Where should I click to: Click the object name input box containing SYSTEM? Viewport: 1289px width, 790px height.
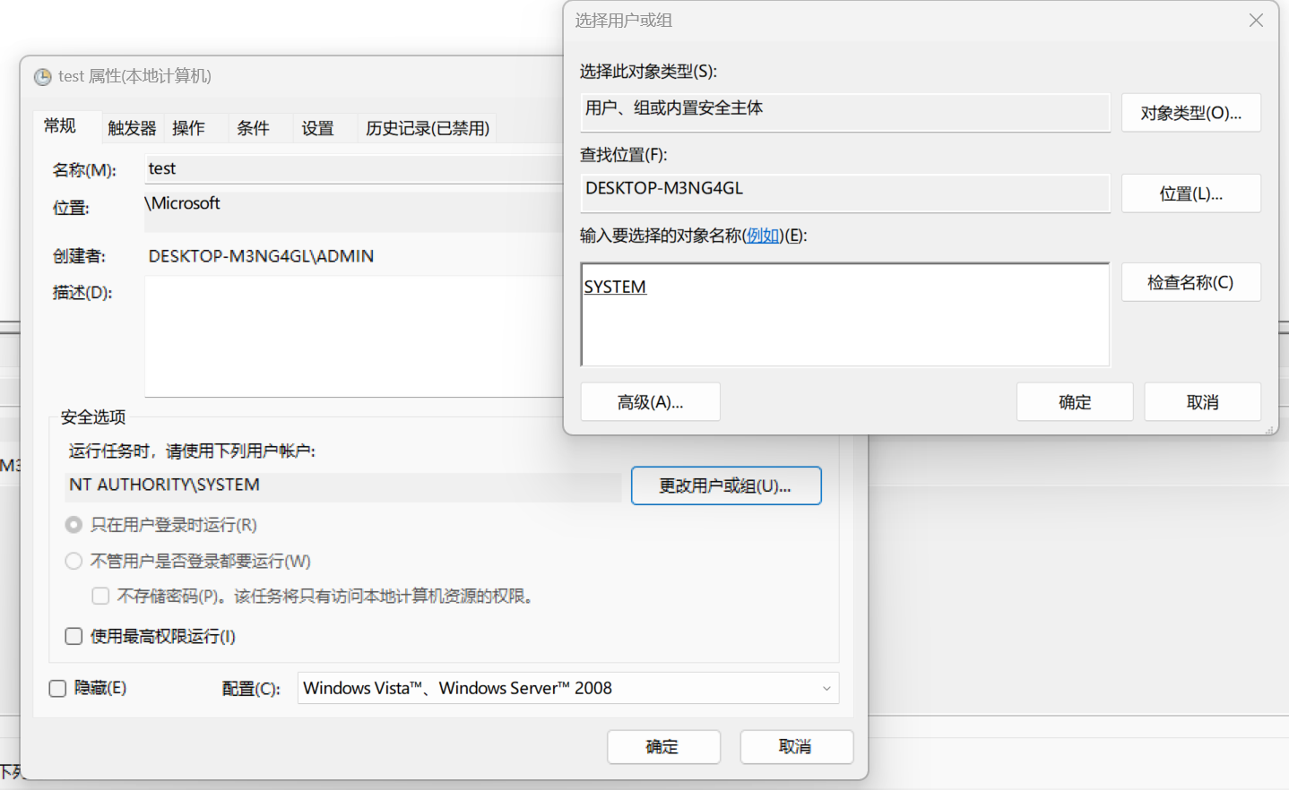click(844, 315)
